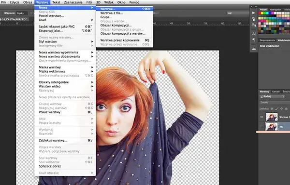Screen dimensions: 290x185
Task: Open the Plik menu
Action: tap(3, 2)
